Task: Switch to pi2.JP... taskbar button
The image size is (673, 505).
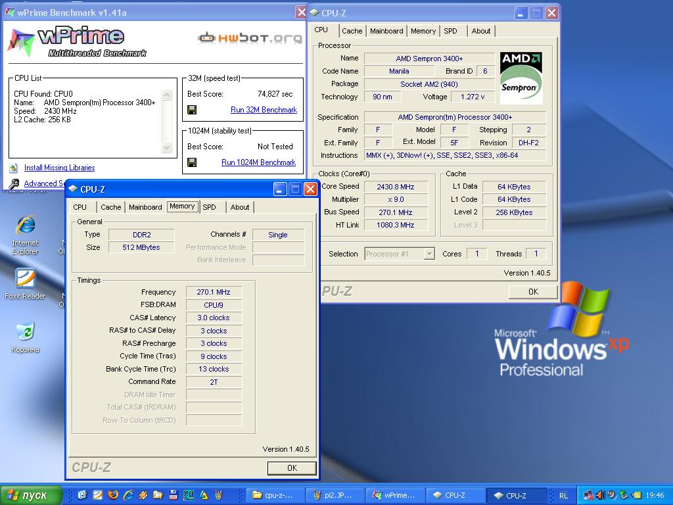Action: click(x=335, y=495)
